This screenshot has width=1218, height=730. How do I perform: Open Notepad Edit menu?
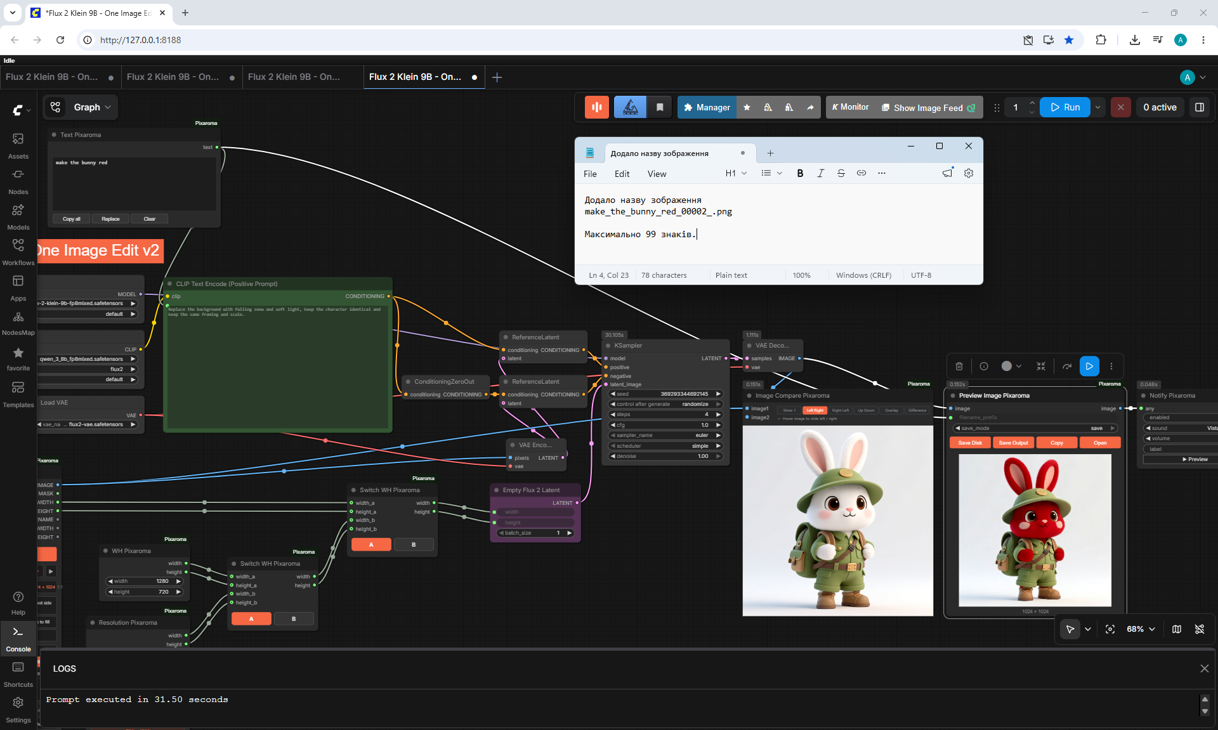[x=622, y=174]
